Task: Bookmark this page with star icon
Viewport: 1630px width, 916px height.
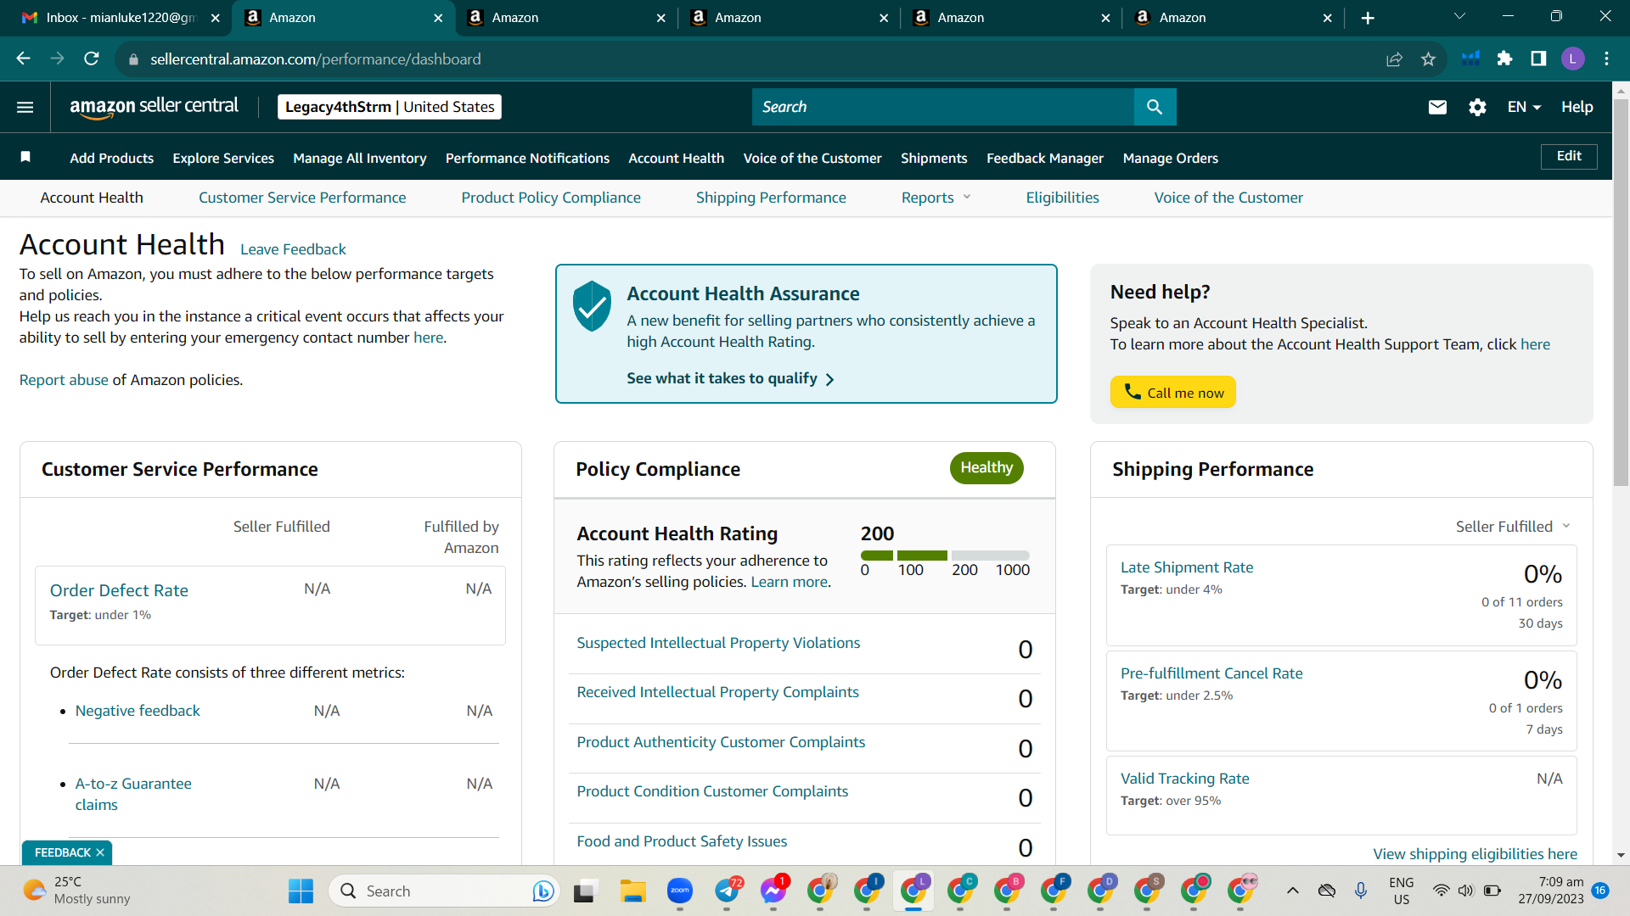Action: coord(1428,59)
